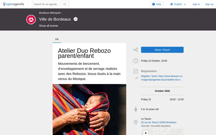
Task: Click the globe language icon
Action: [172, 4]
